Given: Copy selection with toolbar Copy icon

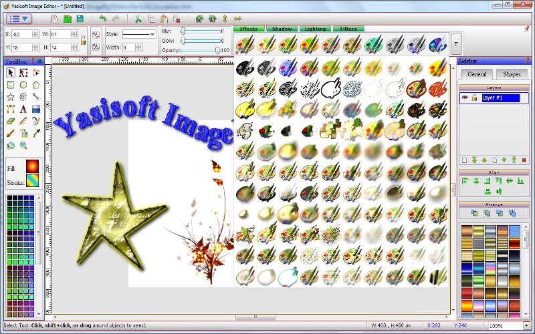Looking at the screenshot, I should coord(151,19).
